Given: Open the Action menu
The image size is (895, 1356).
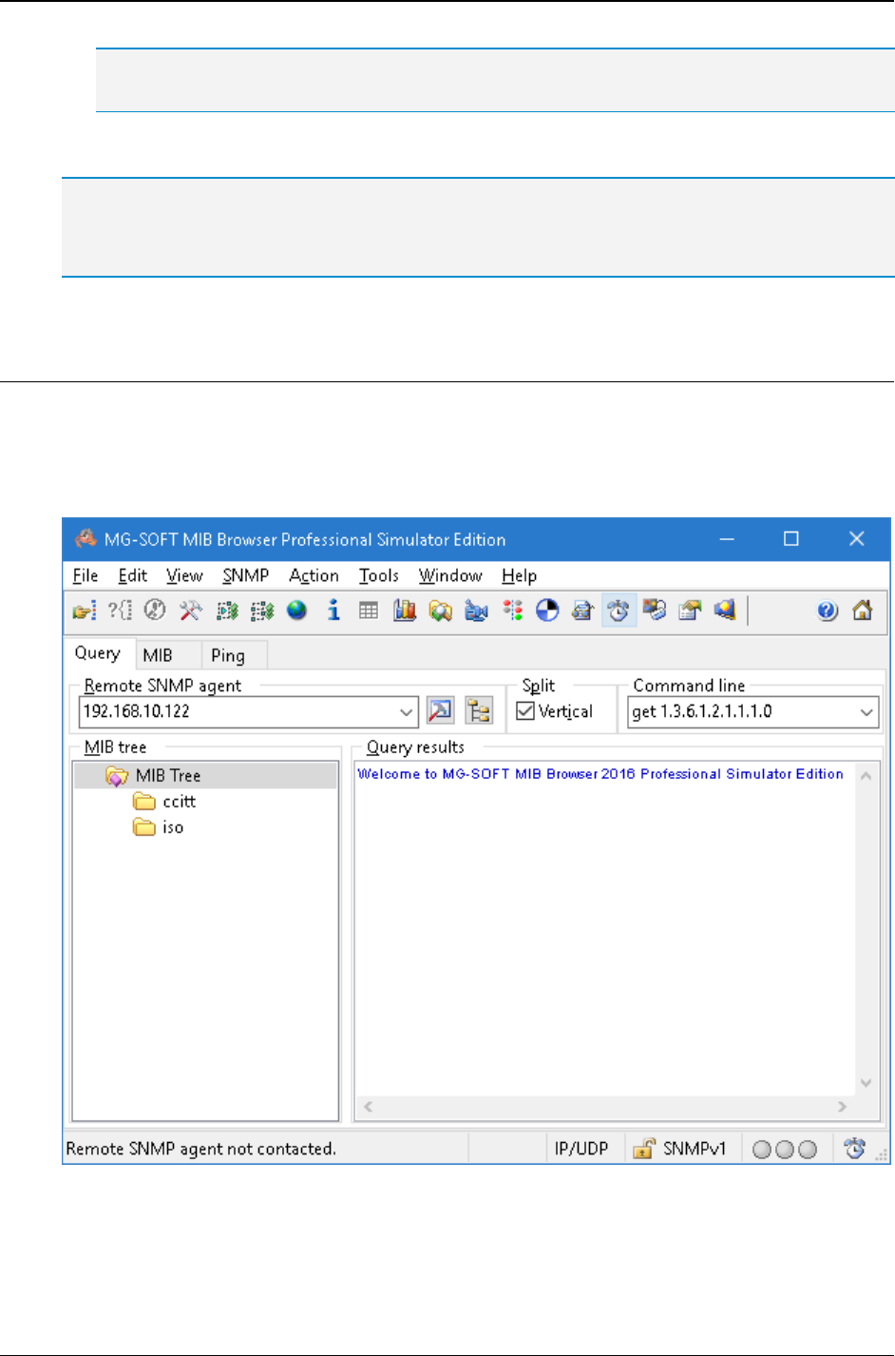Looking at the screenshot, I should pyautogui.click(x=314, y=575).
